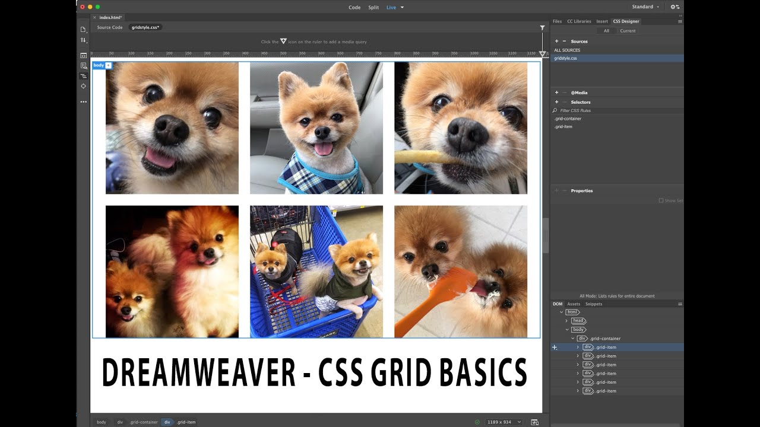Add a CSS source with Sources plus icon
760x427 pixels.
556,42
